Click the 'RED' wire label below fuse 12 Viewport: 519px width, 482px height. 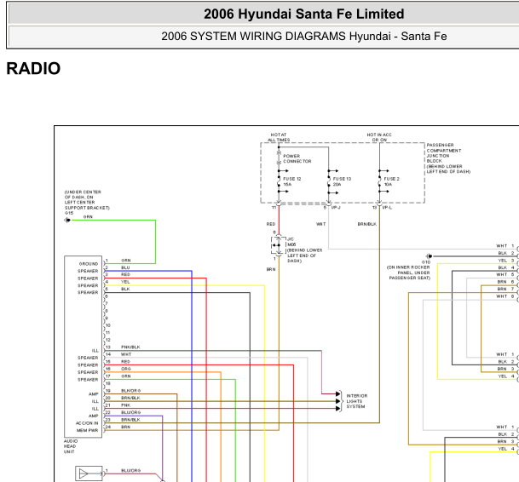271,224
